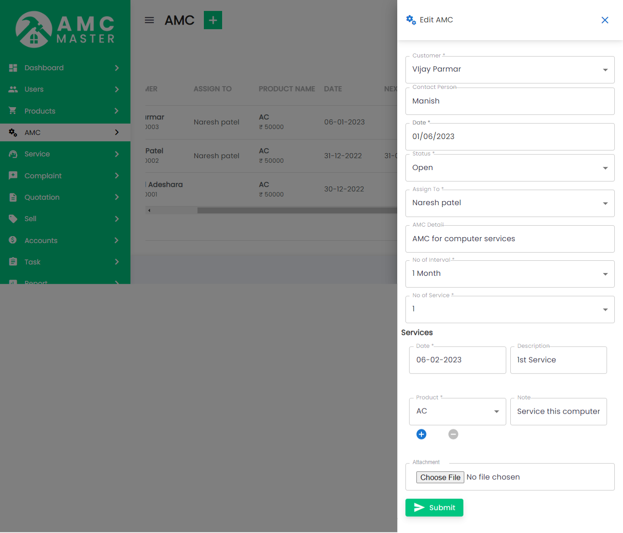Click the Contact Person input field

tap(509, 101)
